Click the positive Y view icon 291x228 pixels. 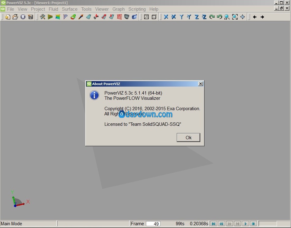pyautogui.click(x=182, y=17)
